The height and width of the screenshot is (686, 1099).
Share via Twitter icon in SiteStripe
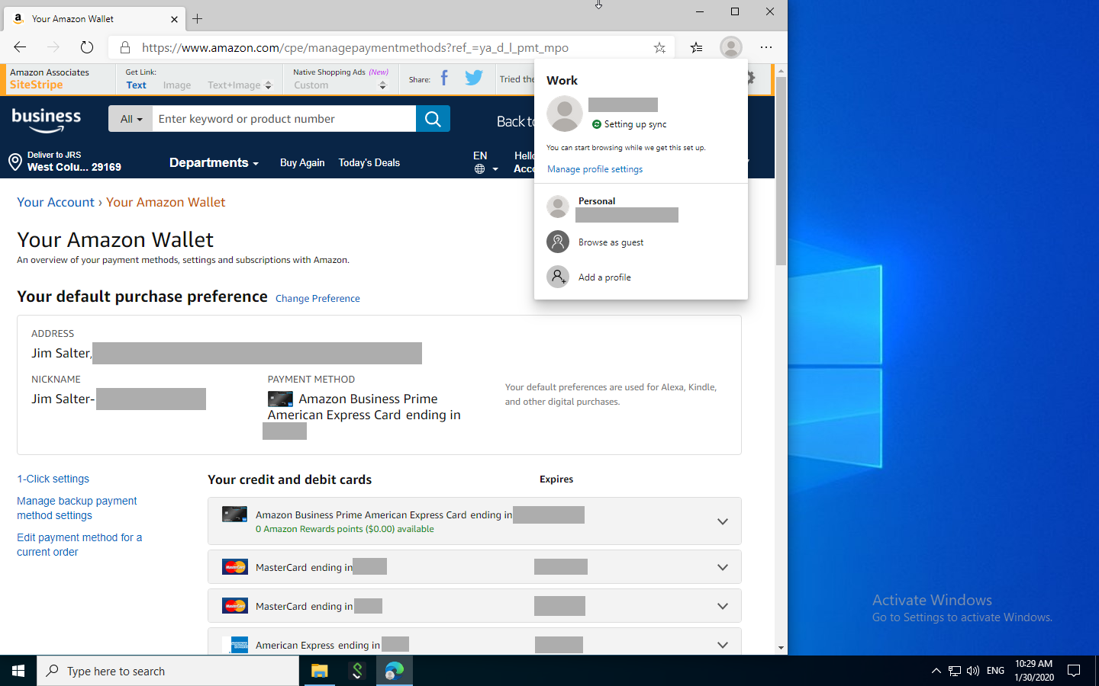(473, 78)
